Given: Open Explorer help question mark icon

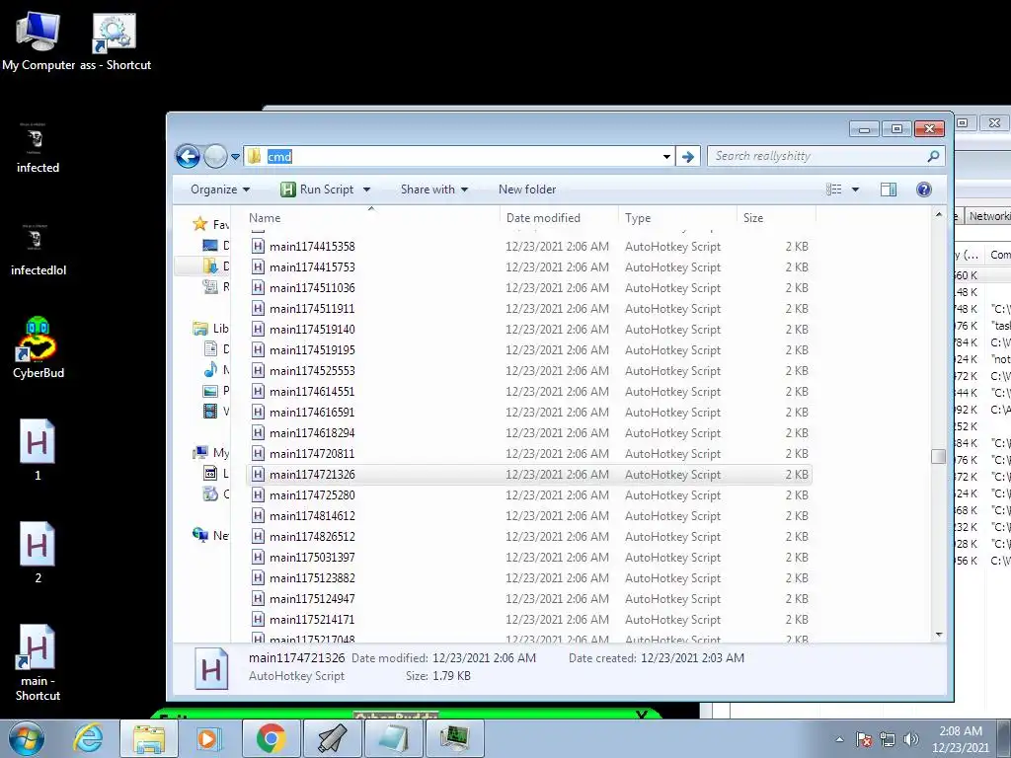Looking at the screenshot, I should click(x=924, y=189).
